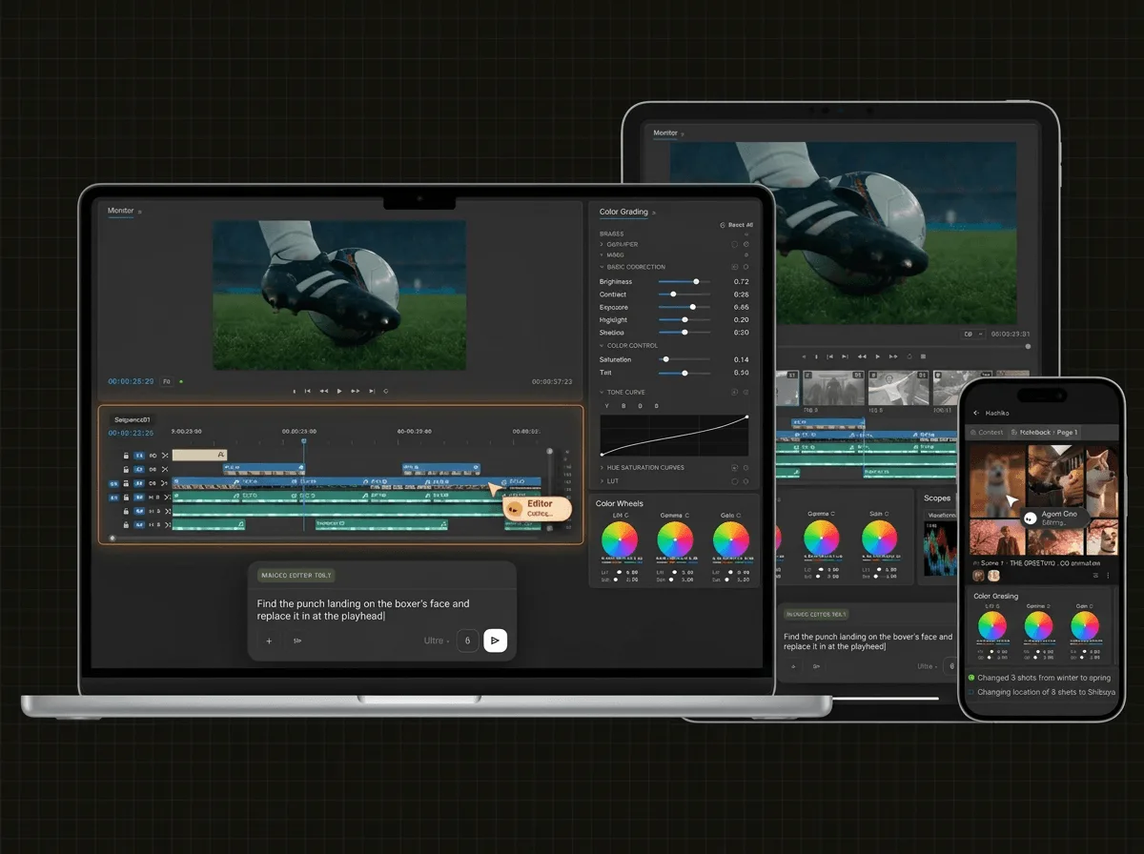Click the Fit zoom box under laptop monitor
1144x854 pixels.
167,381
